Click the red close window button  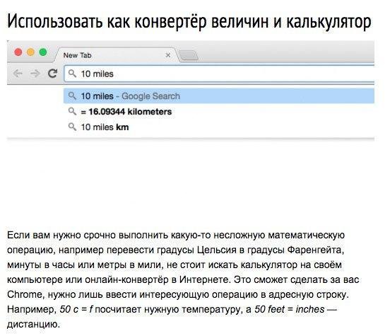click(x=18, y=52)
